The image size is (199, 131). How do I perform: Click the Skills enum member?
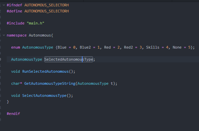click(153, 47)
